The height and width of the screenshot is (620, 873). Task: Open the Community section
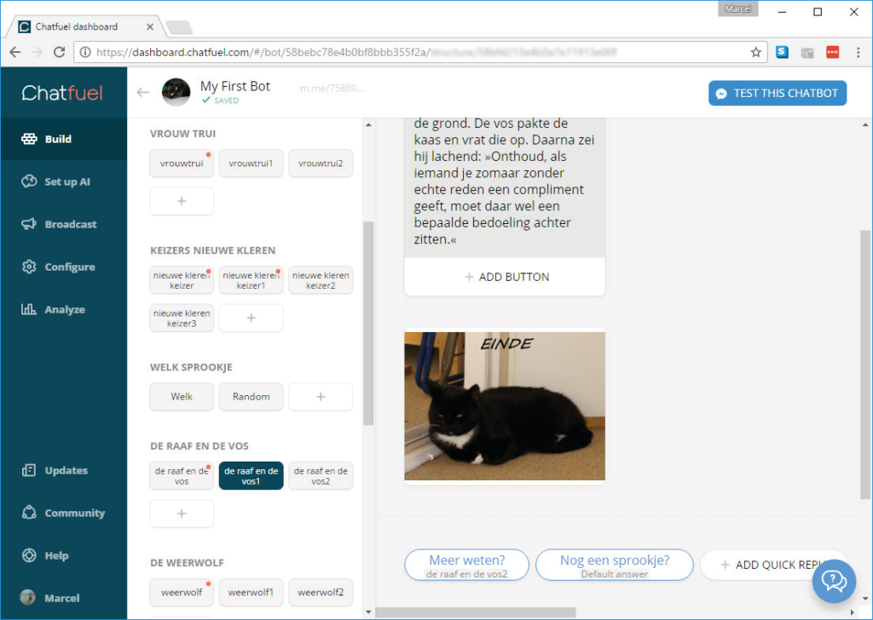click(x=60, y=512)
